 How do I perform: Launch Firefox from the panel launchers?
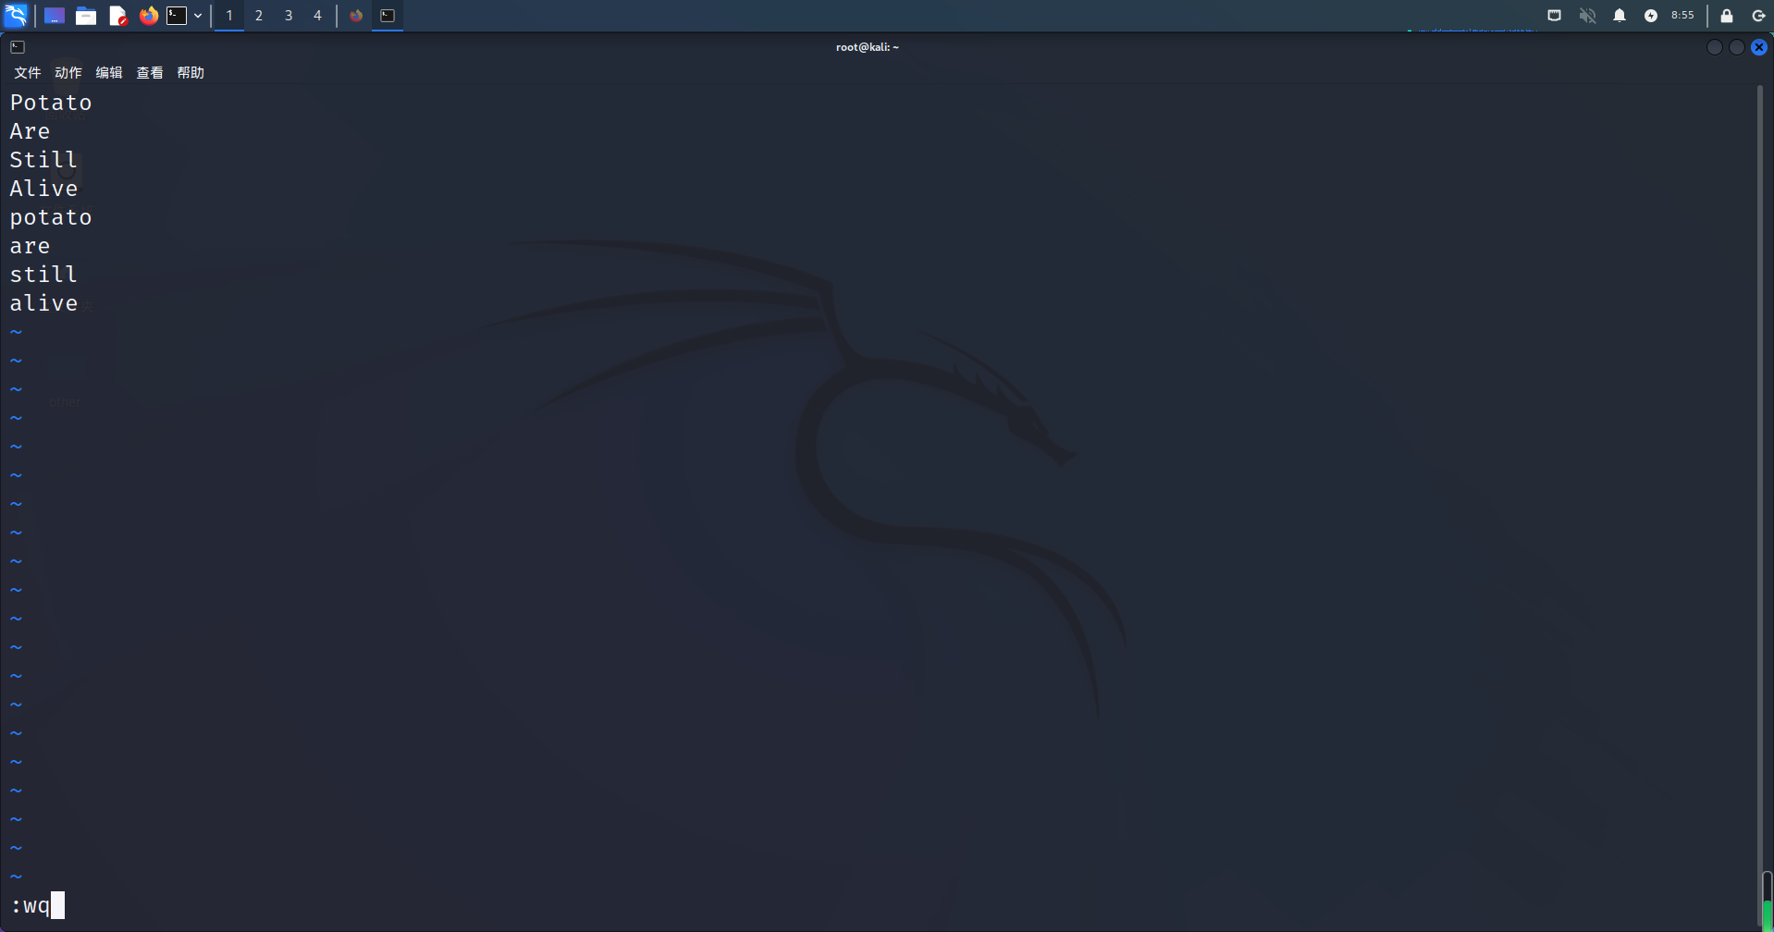point(148,16)
